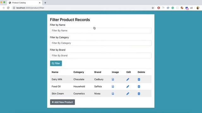Reload the page with browser refresh icon

8,8
